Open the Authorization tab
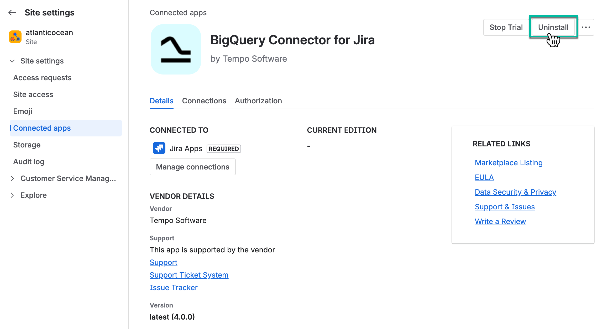The image size is (608, 329). [x=258, y=101]
